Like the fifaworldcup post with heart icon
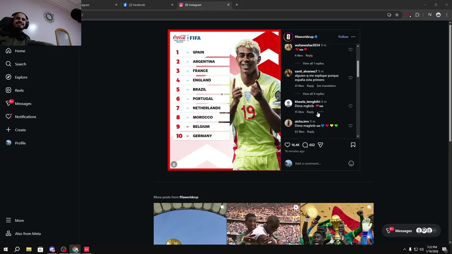Viewport: 452px width, 254px height. pos(287,145)
